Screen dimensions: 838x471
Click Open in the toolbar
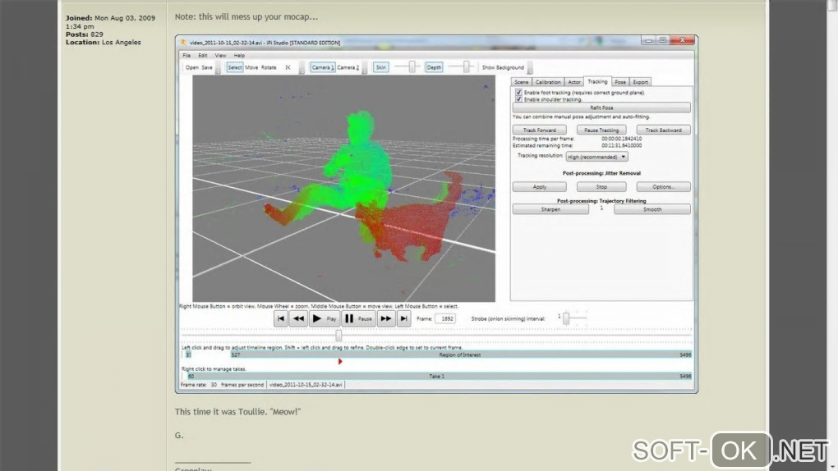pos(192,68)
